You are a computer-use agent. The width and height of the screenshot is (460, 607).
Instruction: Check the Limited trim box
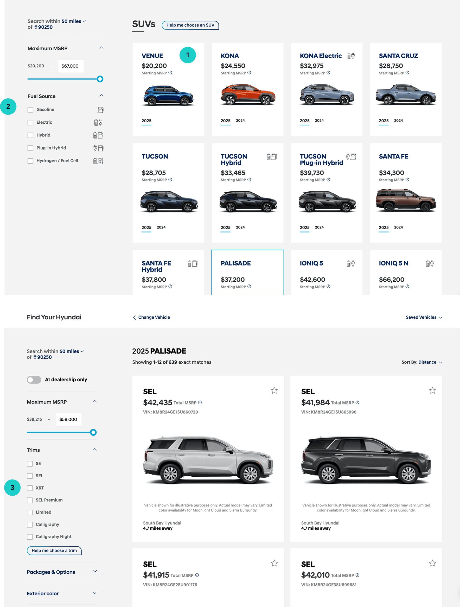(30, 512)
